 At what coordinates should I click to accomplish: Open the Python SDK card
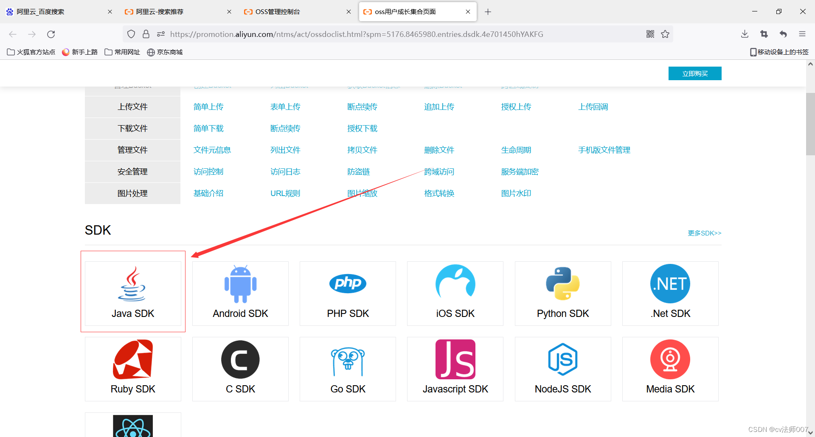click(x=563, y=294)
